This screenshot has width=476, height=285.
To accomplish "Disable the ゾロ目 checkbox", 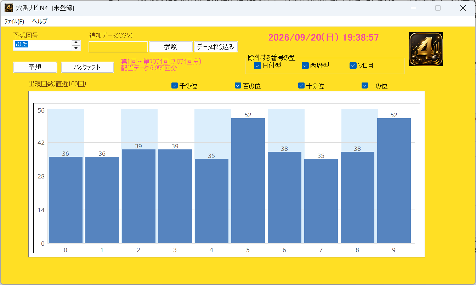I will (x=353, y=65).
